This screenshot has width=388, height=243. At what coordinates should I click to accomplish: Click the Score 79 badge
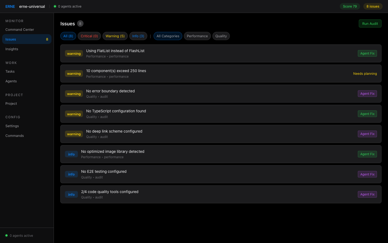click(x=350, y=6)
